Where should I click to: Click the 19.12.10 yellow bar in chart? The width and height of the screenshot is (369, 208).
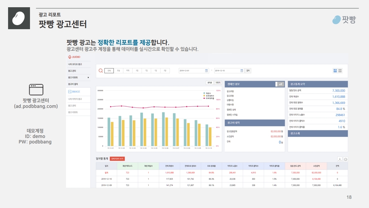click(x=210, y=137)
